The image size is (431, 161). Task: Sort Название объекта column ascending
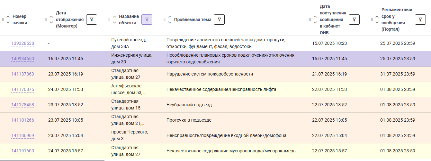[115, 17]
